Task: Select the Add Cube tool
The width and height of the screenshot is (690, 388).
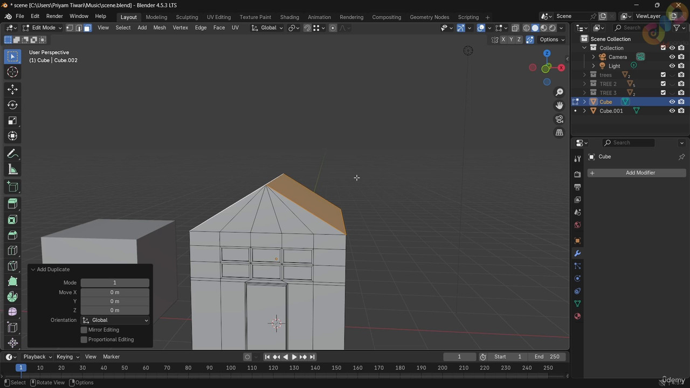Action: pyautogui.click(x=13, y=187)
